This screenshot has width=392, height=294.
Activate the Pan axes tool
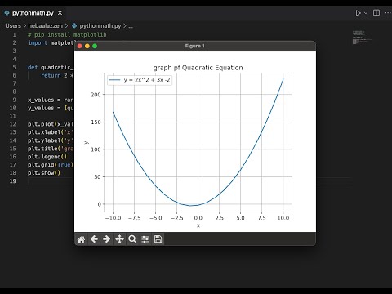pyautogui.click(x=119, y=239)
